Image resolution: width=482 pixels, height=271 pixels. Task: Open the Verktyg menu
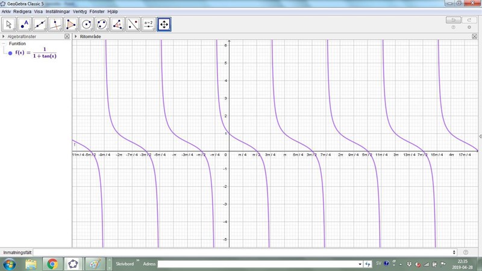(80, 11)
